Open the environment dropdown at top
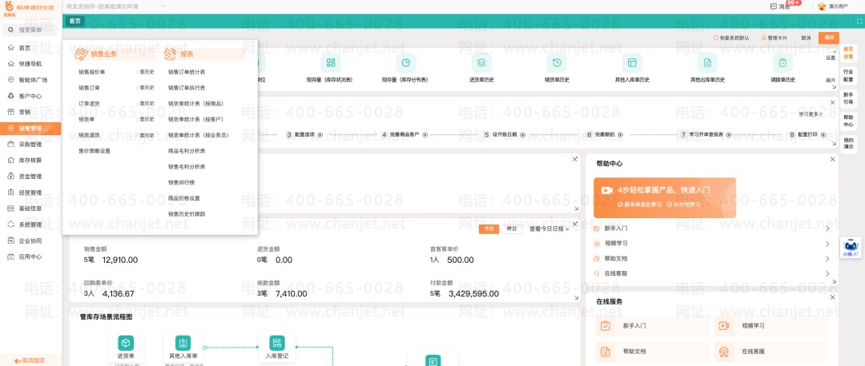The height and width of the screenshot is (366, 865). [x=116, y=6]
